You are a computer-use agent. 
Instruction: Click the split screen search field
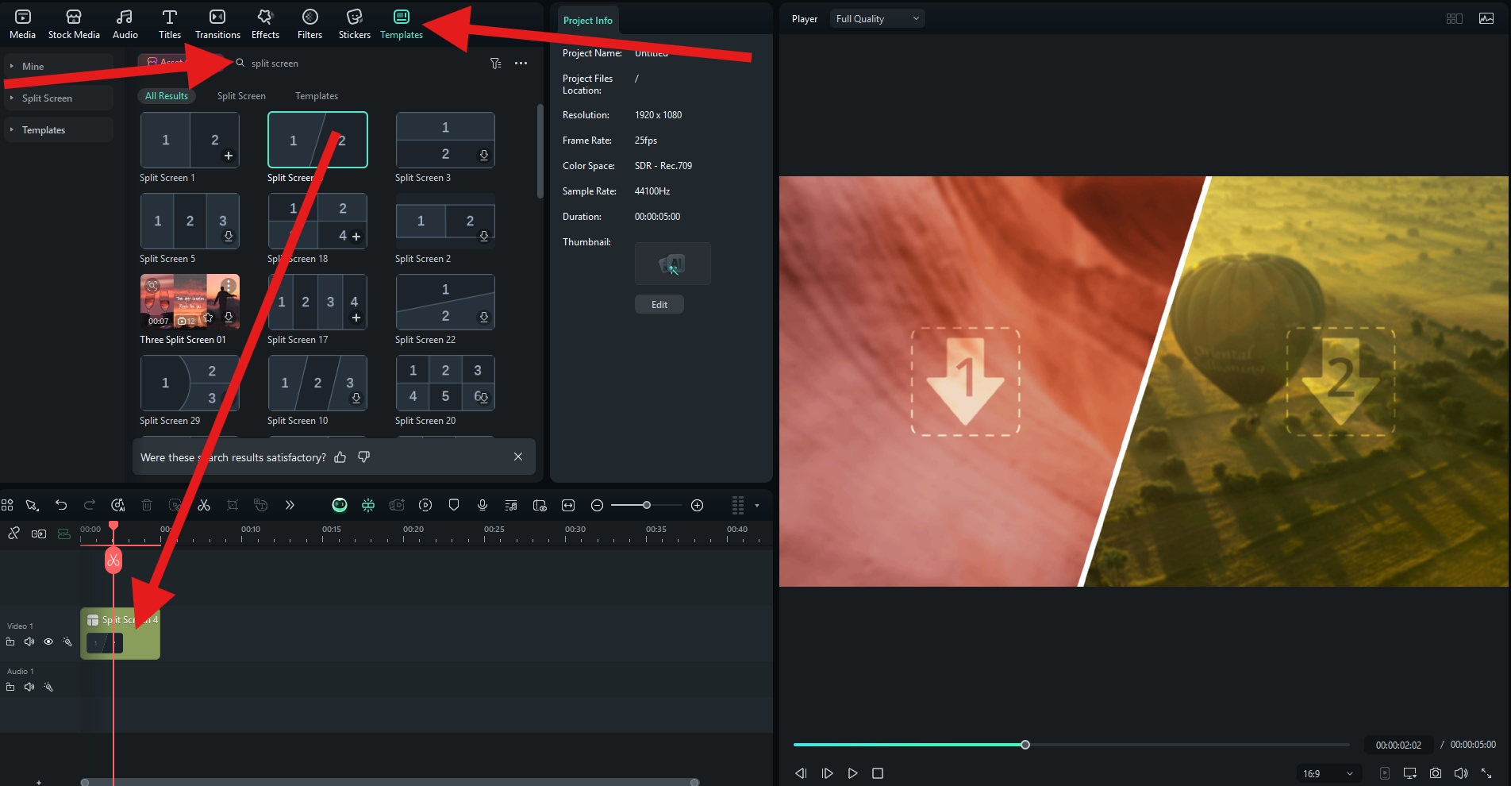coord(357,63)
